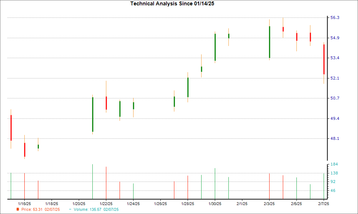
Task: Click the tall green candlestick on 1/21/25
Action: pyautogui.click(x=92, y=114)
